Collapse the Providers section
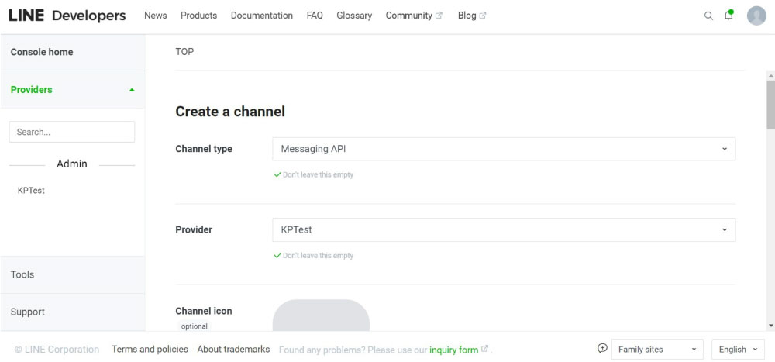This screenshot has width=775, height=362. click(x=73, y=89)
